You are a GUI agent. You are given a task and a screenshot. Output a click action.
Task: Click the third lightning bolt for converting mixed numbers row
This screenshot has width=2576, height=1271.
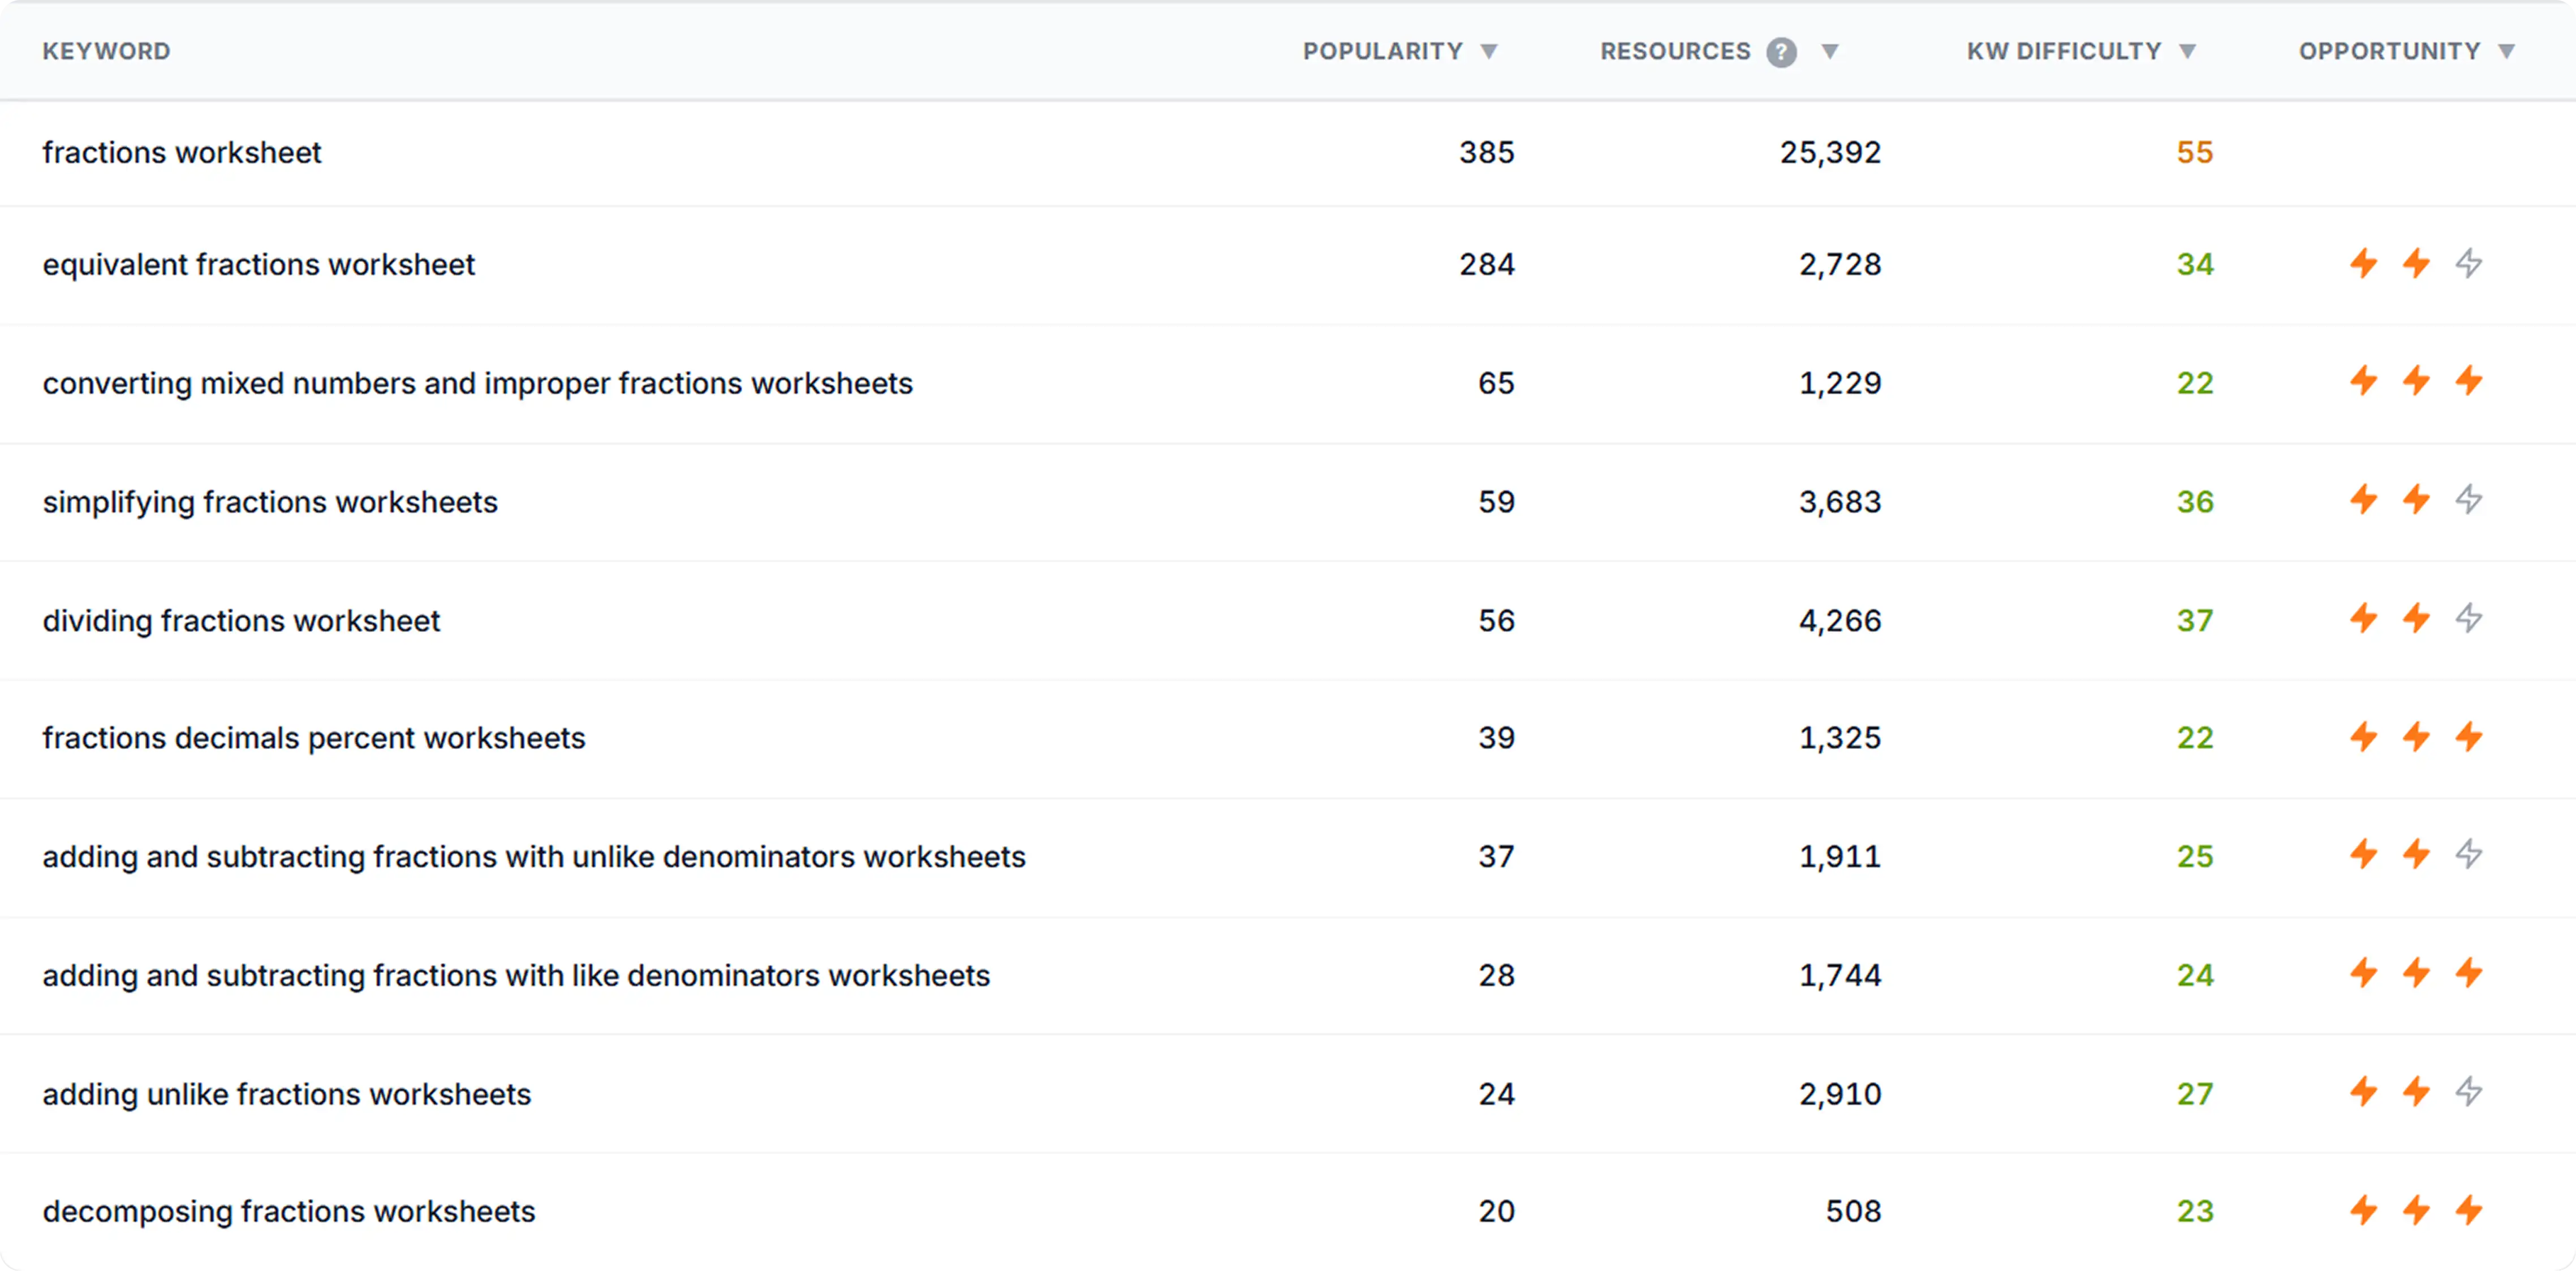(2469, 382)
